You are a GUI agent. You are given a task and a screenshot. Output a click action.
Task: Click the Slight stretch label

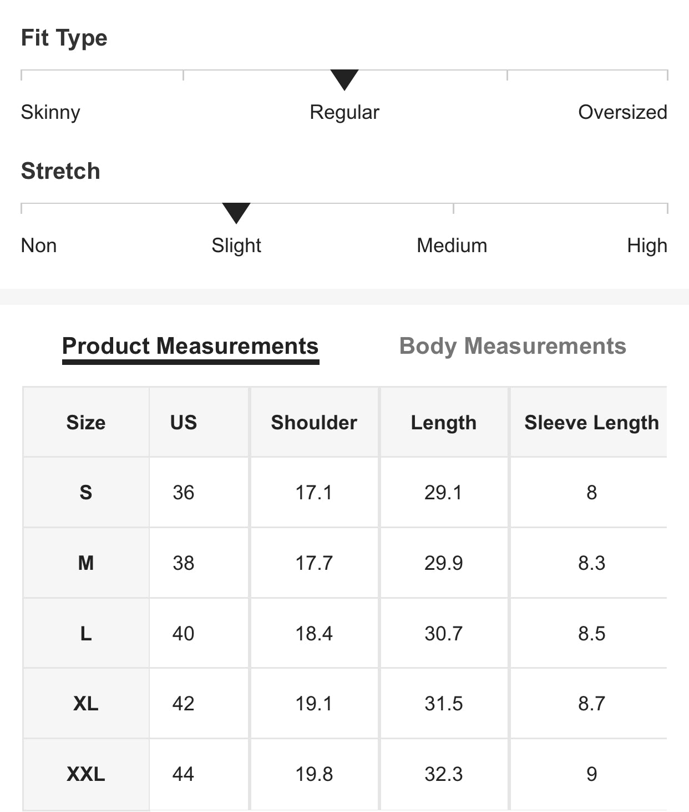pyautogui.click(x=236, y=245)
